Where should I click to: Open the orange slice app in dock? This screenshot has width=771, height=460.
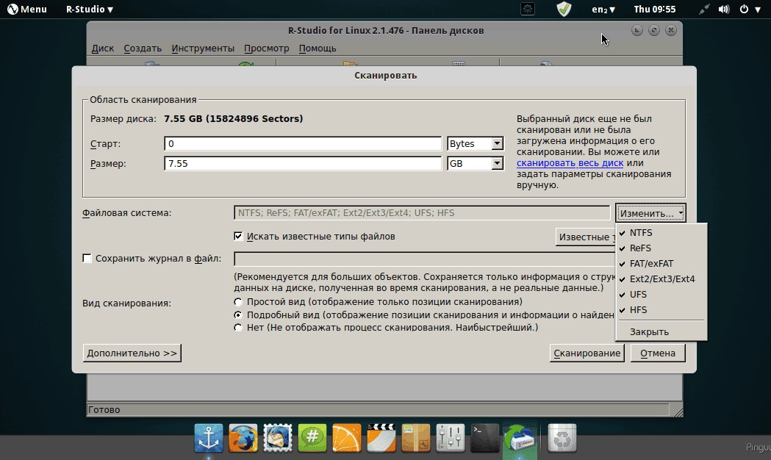pyautogui.click(x=347, y=438)
